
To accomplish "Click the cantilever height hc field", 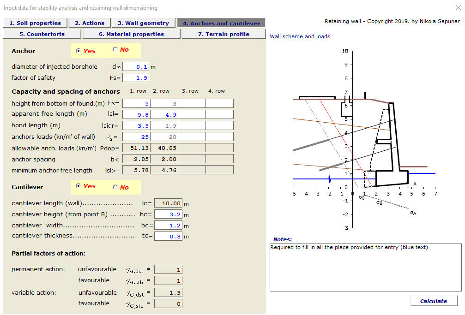I will [168, 214].
